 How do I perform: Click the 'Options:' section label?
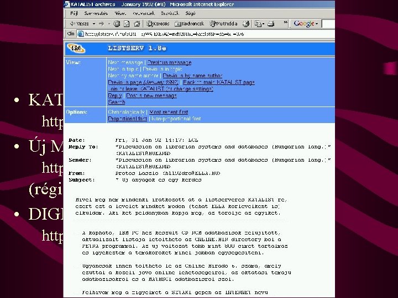76,111
